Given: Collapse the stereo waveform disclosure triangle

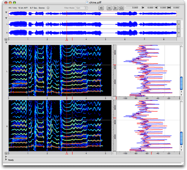Looking at the screenshot, I should 6,18.
